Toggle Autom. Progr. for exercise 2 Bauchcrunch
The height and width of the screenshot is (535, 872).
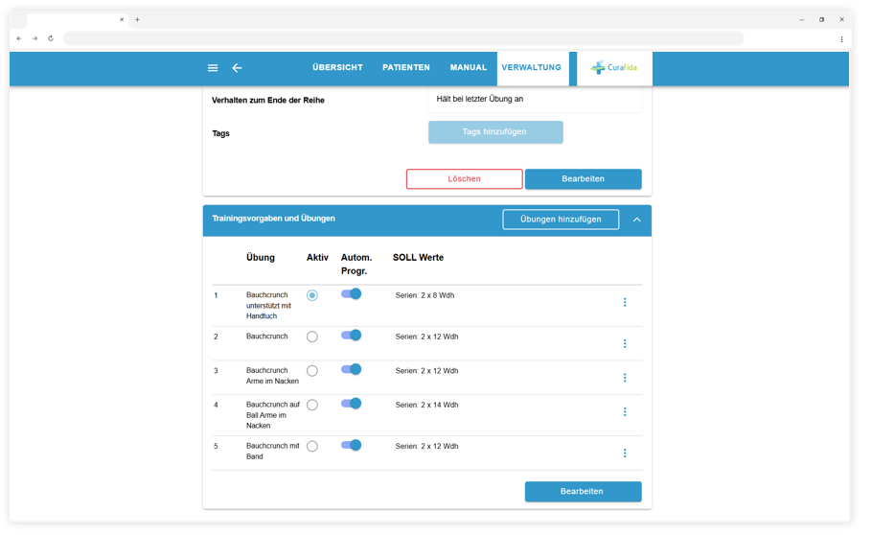coord(351,336)
